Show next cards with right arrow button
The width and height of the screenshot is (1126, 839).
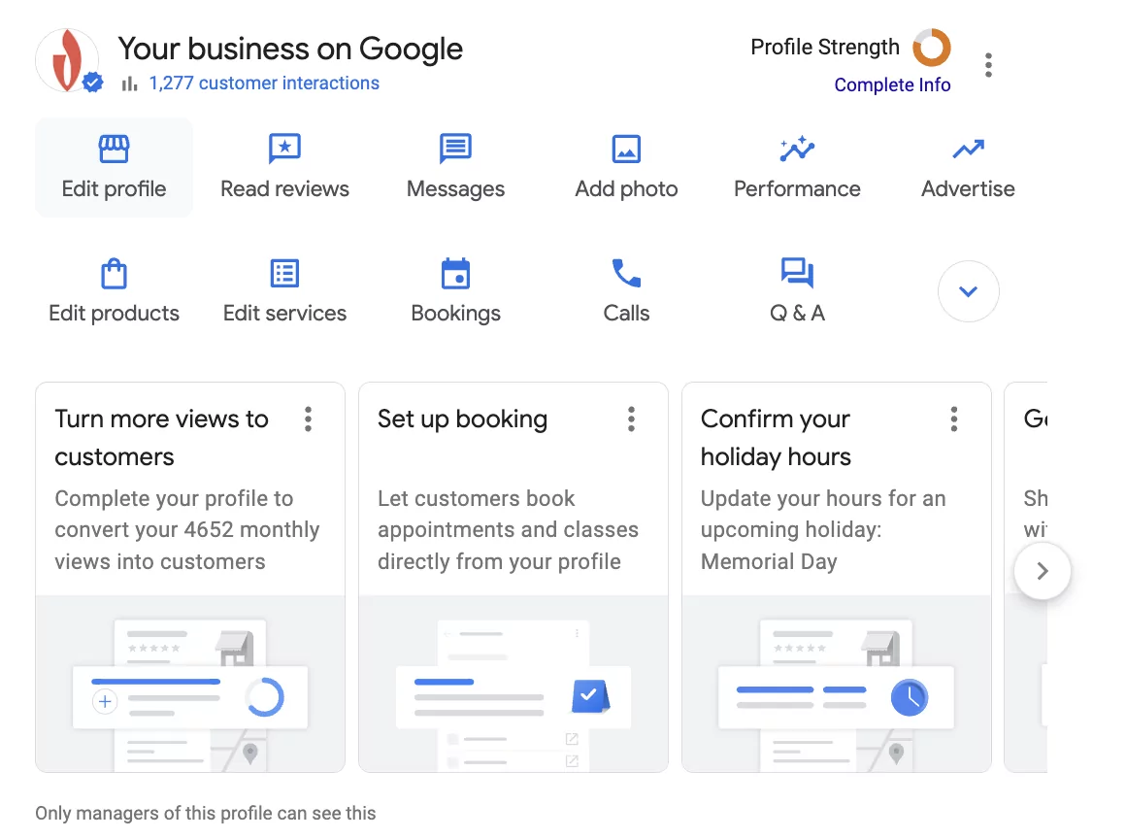tap(1042, 571)
